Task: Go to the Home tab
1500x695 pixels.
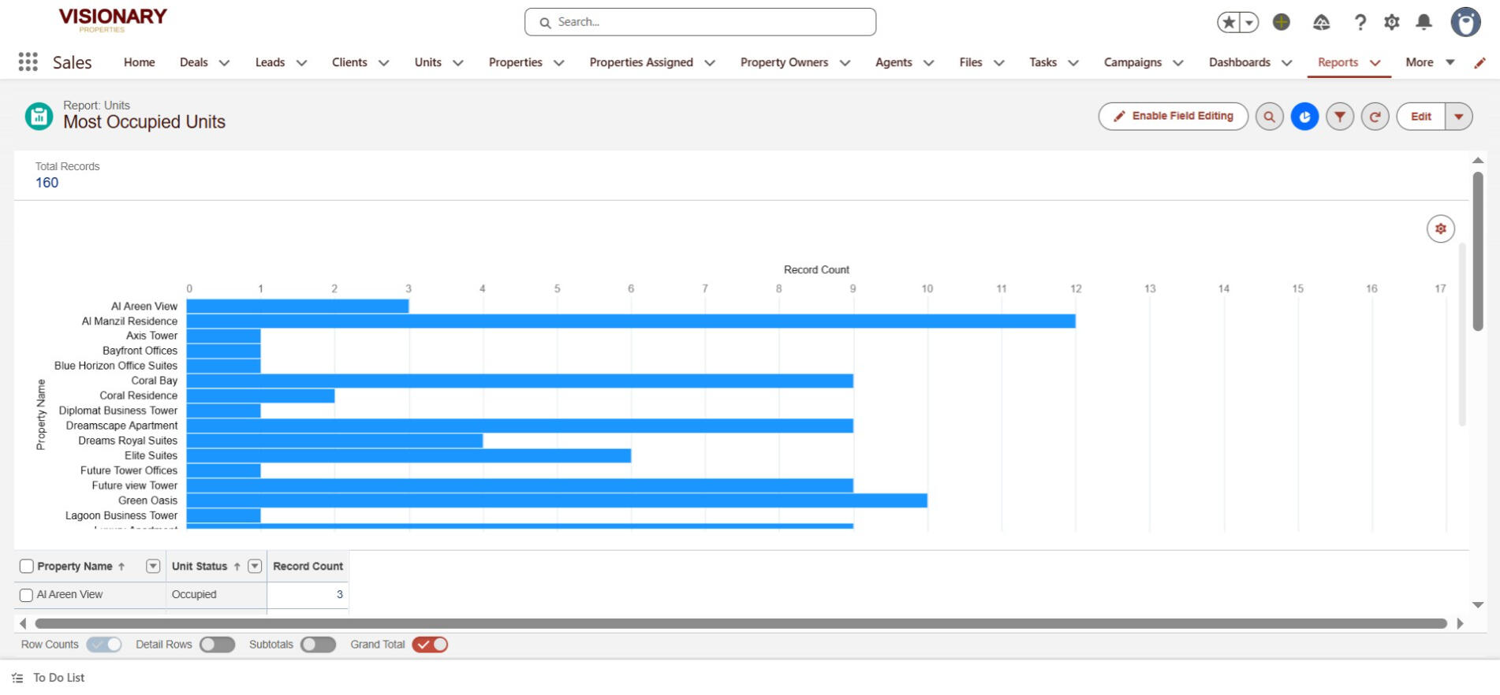Action: point(139,62)
